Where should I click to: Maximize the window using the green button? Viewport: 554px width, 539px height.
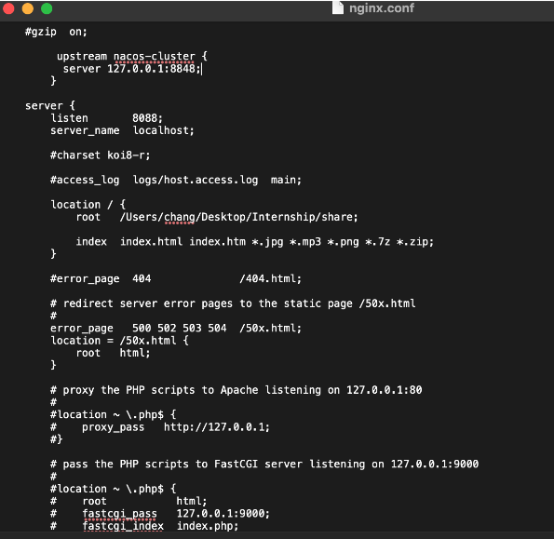pyautogui.click(x=47, y=8)
